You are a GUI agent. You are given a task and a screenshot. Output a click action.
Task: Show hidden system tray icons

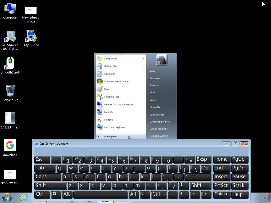pos(264,198)
